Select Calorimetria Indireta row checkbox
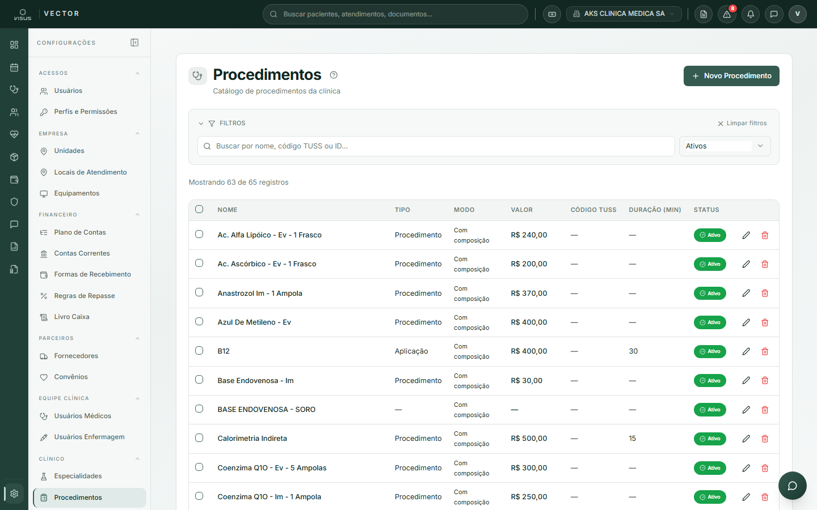The width and height of the screenshot is (817, 510). [199, 437]
